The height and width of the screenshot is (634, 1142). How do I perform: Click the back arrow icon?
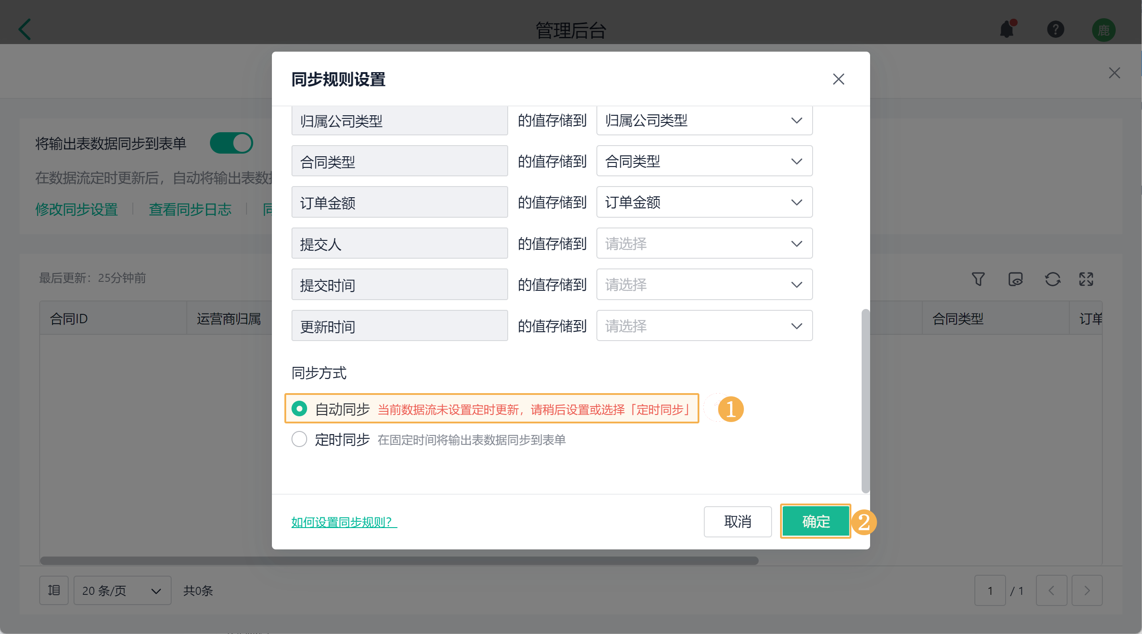(x=25, y=29)
